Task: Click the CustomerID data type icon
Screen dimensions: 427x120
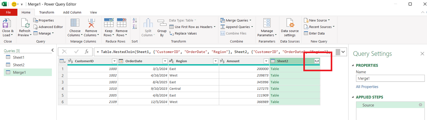Action: coord(71,61)
